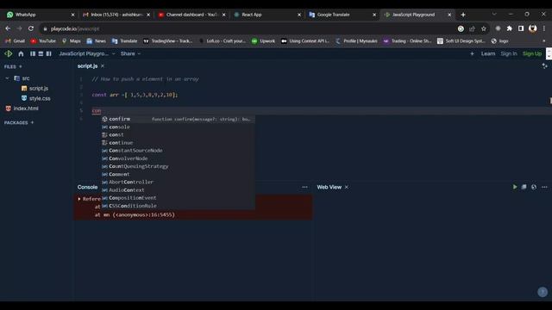The height and width of the screenshot is (310, 552).
Task: Click the help bubble icon bottom right
Action: pos(543,292)
